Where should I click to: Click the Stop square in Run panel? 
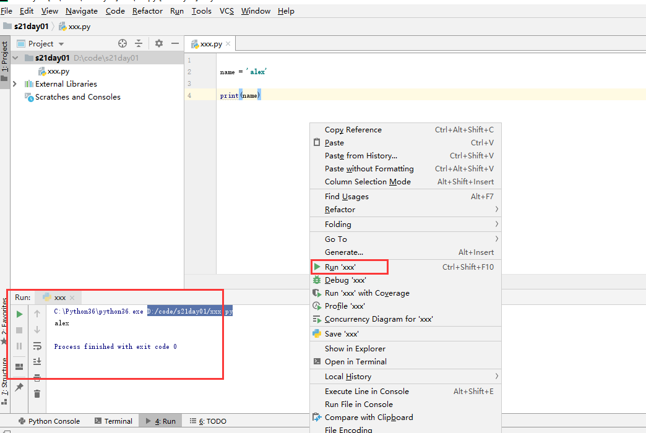click(19, 330)
